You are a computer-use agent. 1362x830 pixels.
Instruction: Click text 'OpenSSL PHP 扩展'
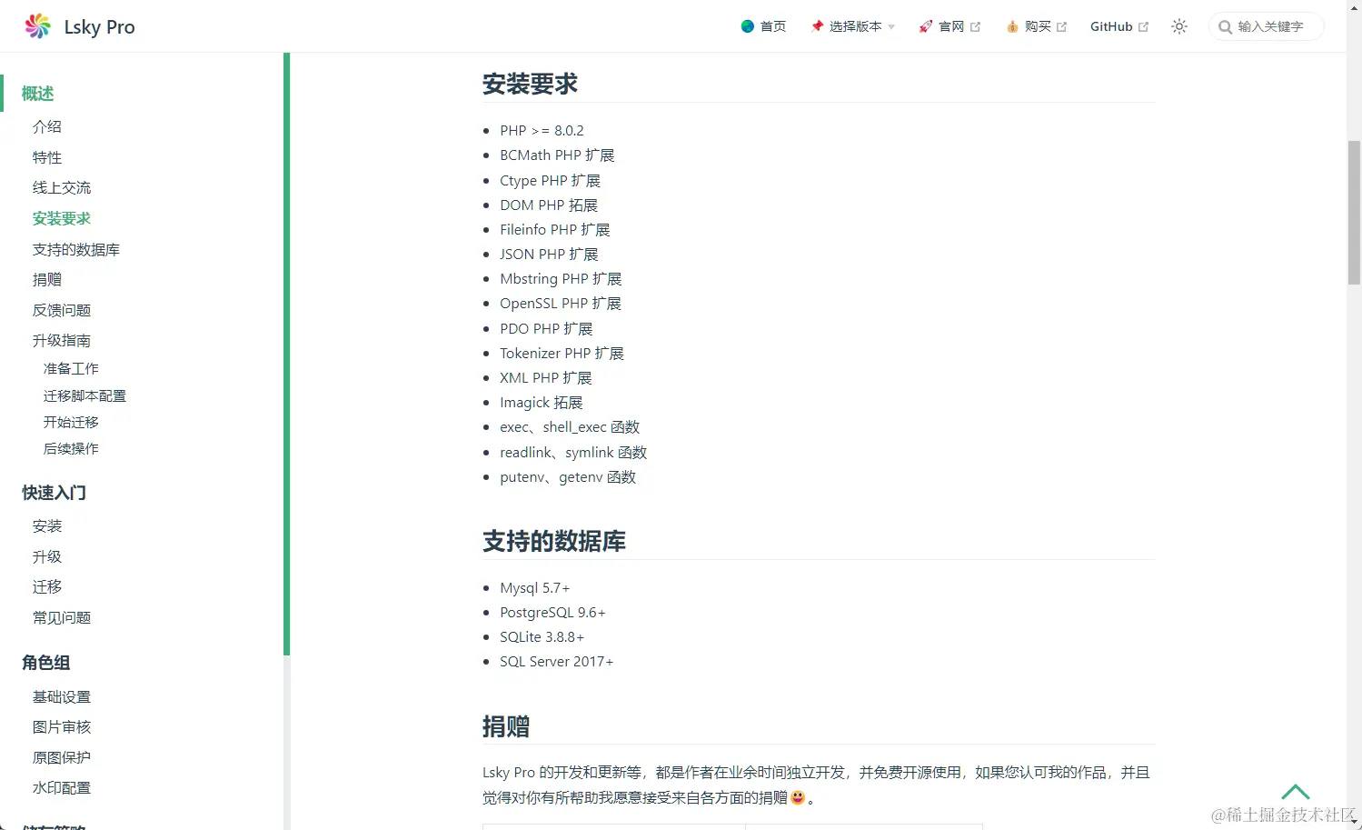[561, 304]
